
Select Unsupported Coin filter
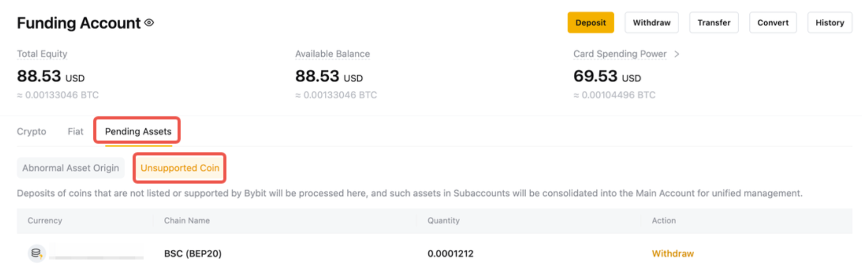(179, 168)
